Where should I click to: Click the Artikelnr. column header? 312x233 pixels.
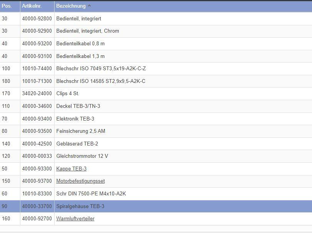(x=32, y=6)
